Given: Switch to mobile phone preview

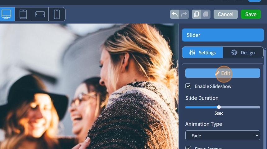Looking at the screenshot, I should pyautogui.click(x=57, y=14).
